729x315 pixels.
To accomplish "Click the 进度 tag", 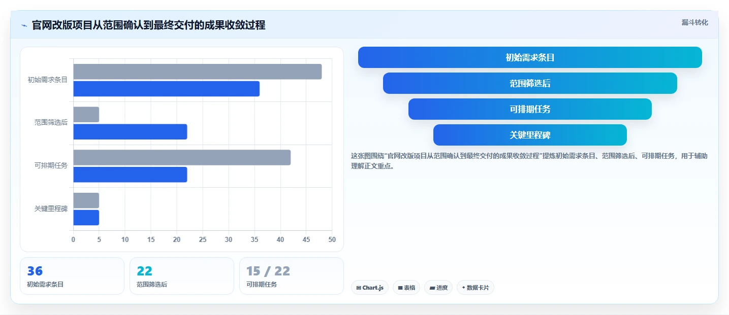I will tap(438, 288).
